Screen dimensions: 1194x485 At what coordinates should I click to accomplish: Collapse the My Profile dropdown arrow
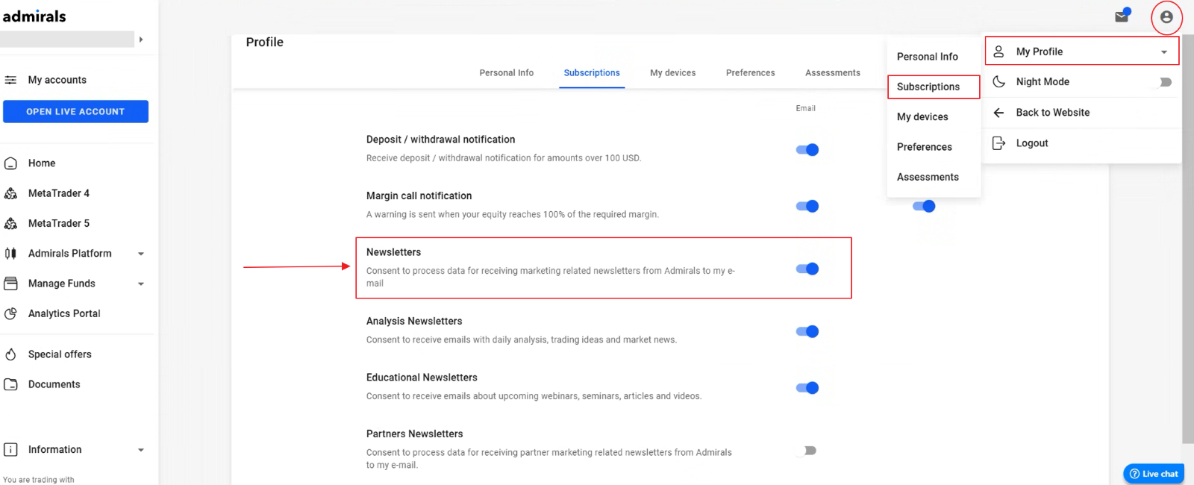click(x=1163, y=52)
